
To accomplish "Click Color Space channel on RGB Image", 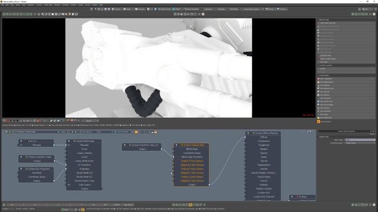I will click(84, 185).
